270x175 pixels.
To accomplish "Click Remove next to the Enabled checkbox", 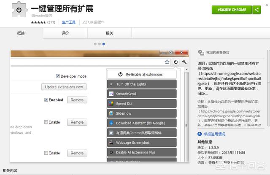I will 77,100.
